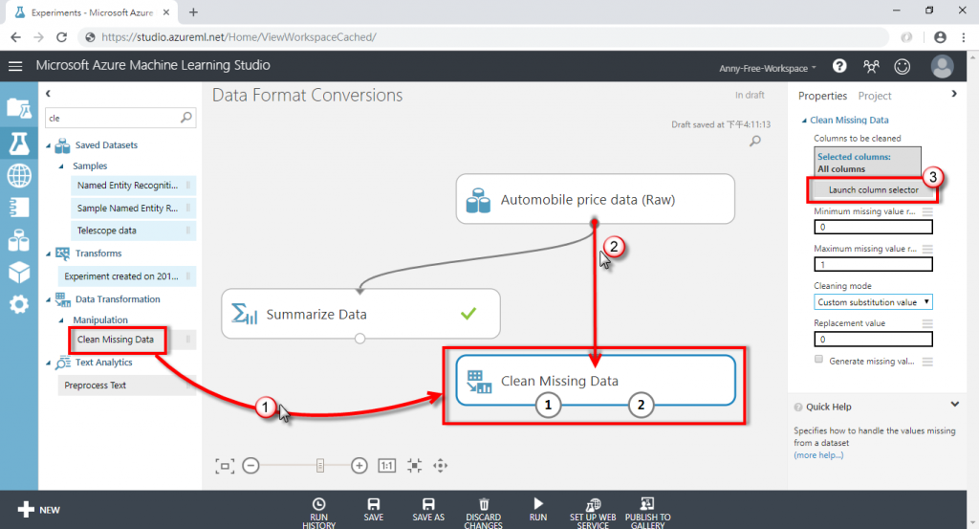979x529 pixels.
Task: Select the Telescope data dataset
Action: pyautogui.click(x=133, y=231)
